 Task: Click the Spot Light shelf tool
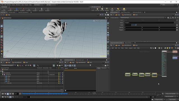[102, 9]
